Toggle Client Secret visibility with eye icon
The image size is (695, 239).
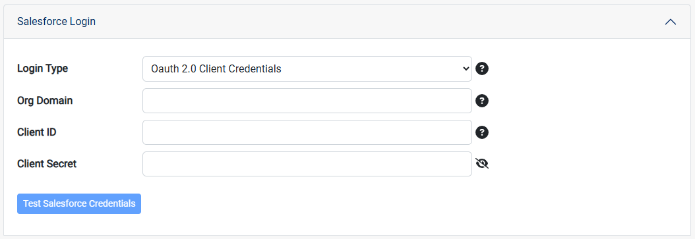coord(482,164)
